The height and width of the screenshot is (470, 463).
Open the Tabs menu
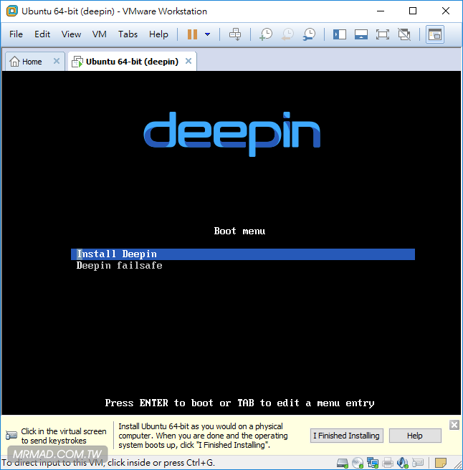(128, 34)
